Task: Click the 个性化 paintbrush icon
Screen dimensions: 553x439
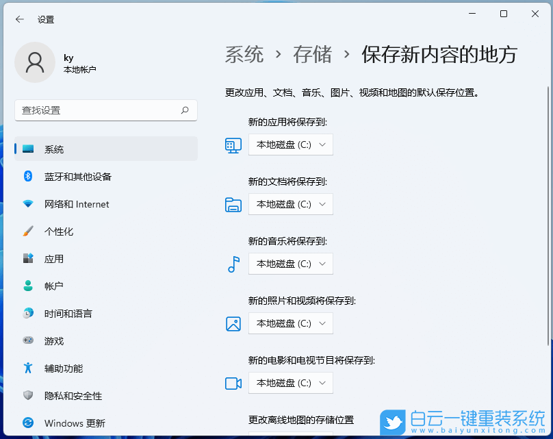Action: (27, 231)
